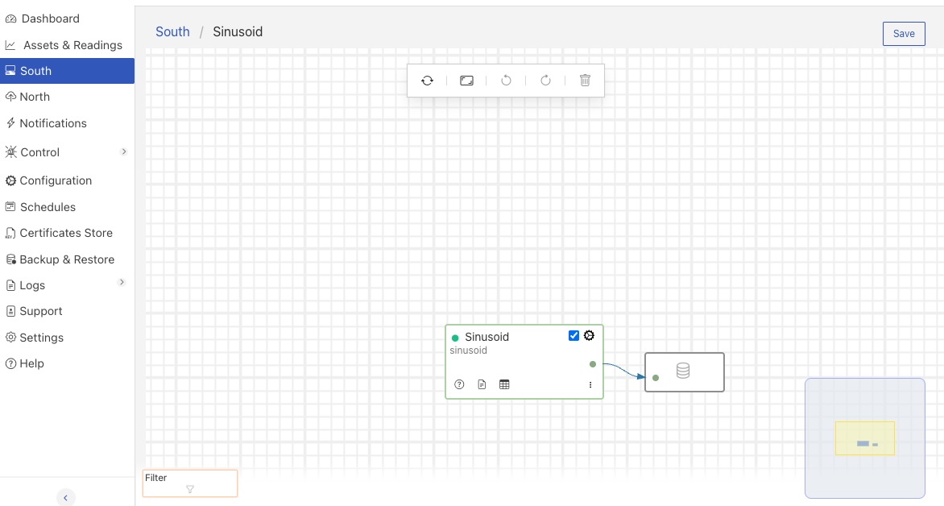Click the fit-to-screen icon in toolbar

[466, 80]
